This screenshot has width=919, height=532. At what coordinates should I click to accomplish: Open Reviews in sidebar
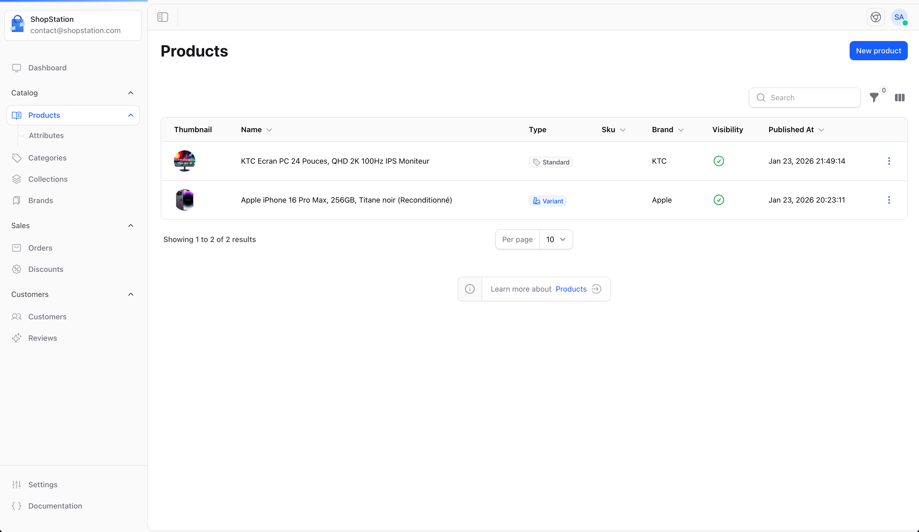coord(73,338)
